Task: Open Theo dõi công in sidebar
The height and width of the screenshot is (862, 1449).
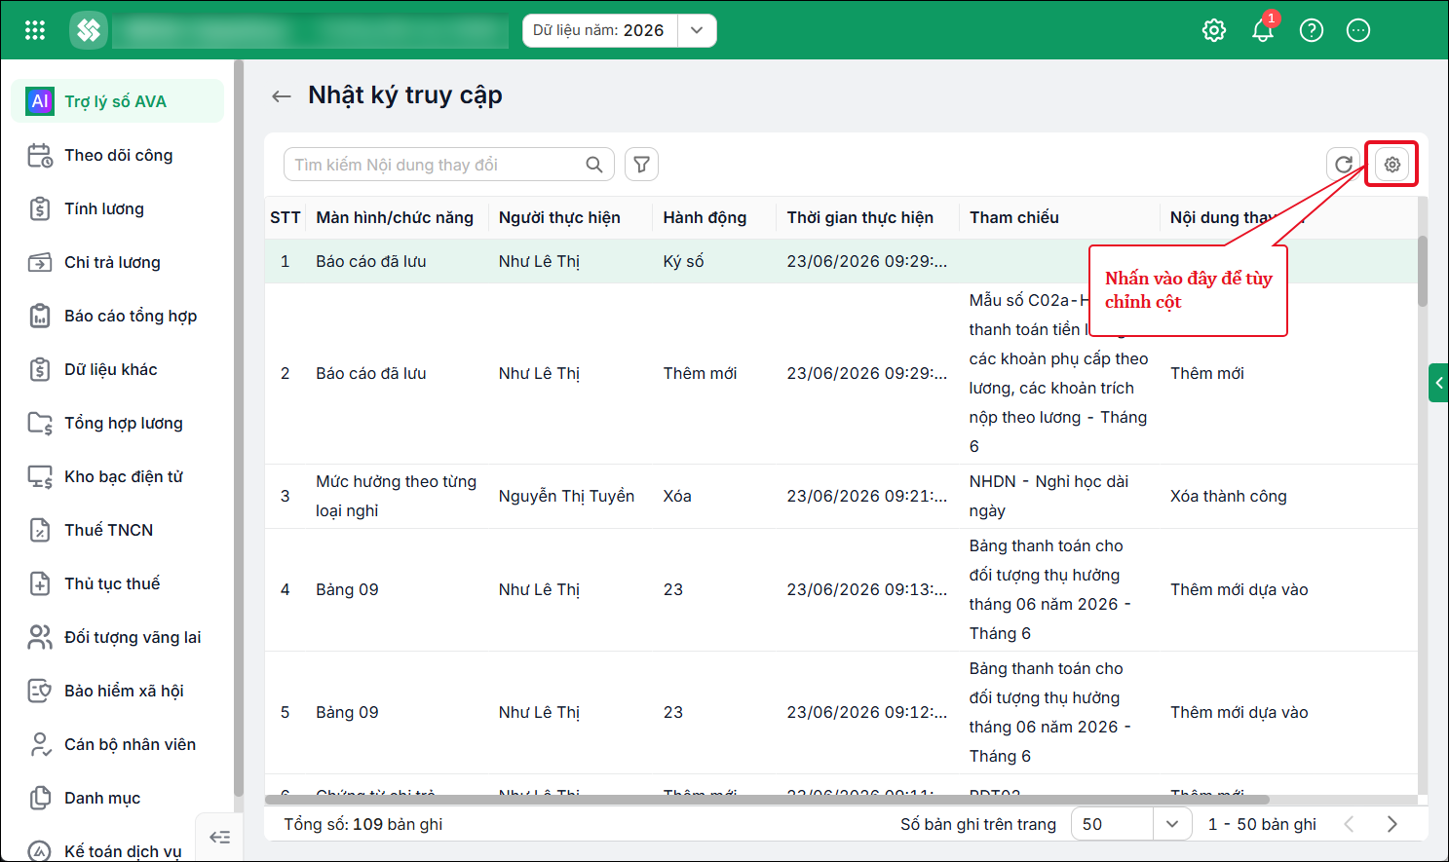Action: pyautogui.click(x=117, y=155)
